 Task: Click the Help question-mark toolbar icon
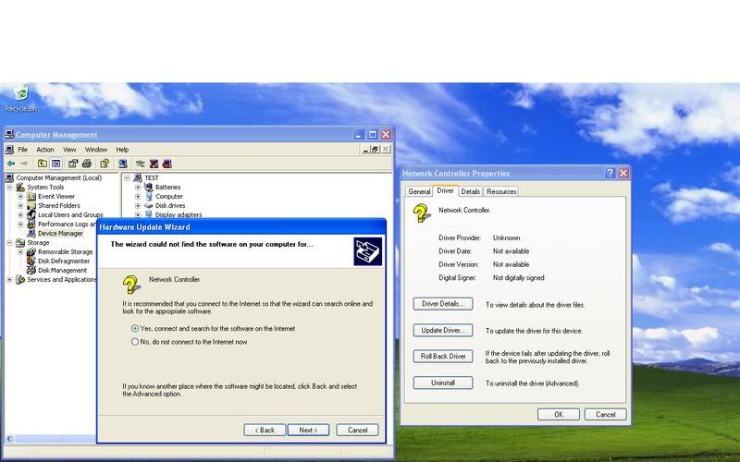click(x=105, y=164)
